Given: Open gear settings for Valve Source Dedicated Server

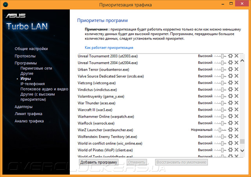Looking at the screenshot, I should coord(230,76).
